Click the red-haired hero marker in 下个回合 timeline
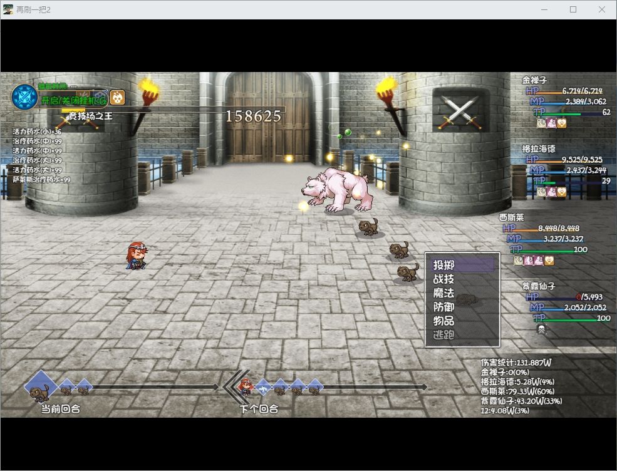 click(x=246, y=387)
